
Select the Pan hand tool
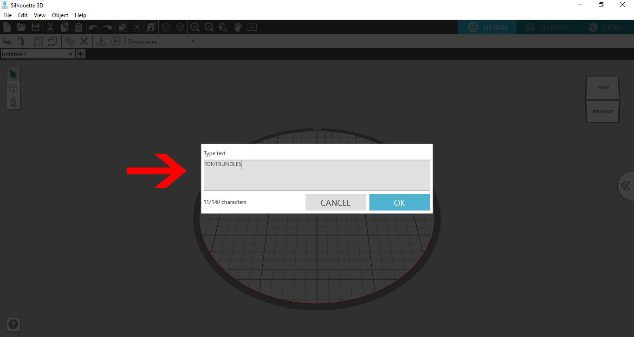point(238,27)
